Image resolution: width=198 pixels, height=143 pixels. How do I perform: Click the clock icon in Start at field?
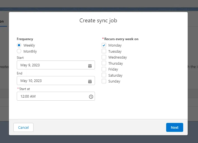[x=91, y=96]
